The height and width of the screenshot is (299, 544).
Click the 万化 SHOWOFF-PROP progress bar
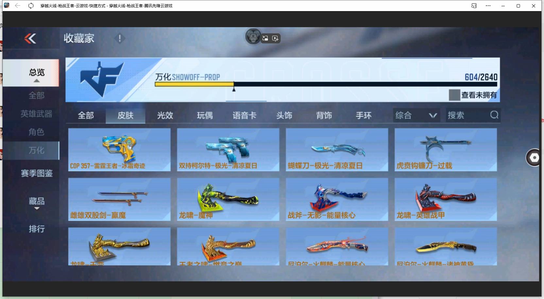pos(326,84)
